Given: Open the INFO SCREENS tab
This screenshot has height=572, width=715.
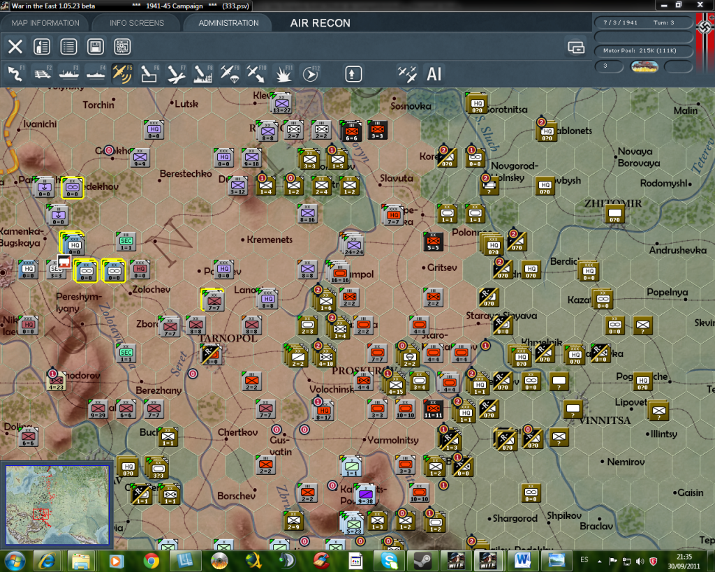Looking at the screenshot, I should [x=136, y=23].
